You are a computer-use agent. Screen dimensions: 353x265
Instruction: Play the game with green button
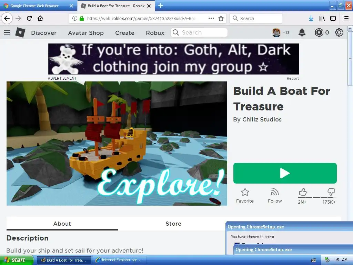285,173
